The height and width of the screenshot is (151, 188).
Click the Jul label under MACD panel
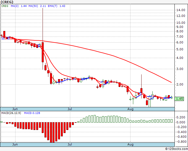pos(70,144)
